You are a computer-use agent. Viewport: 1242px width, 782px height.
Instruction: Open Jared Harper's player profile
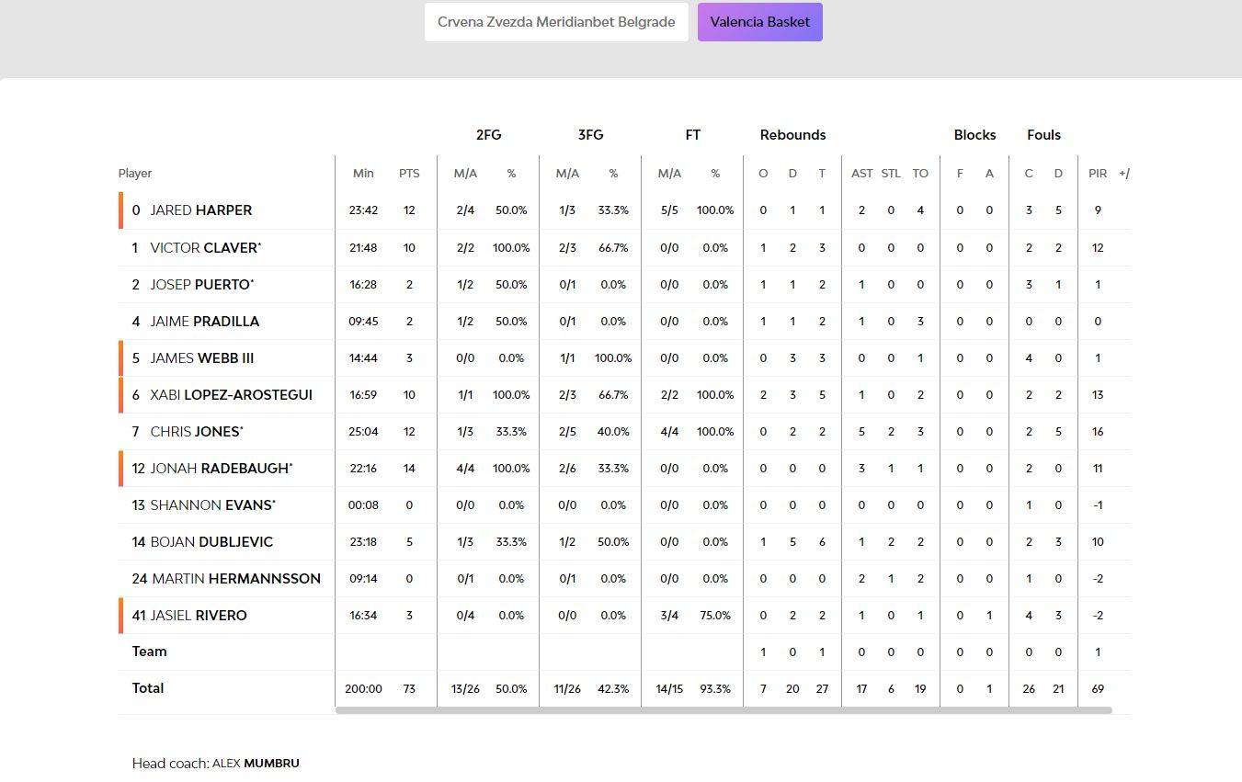click(x=200, y=210)
